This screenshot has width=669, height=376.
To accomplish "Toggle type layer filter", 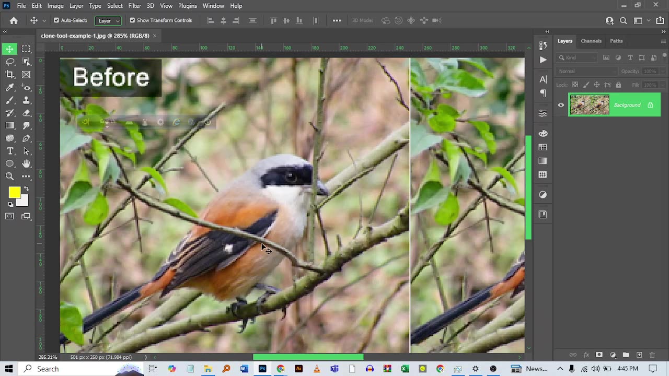I will (630, 57).
